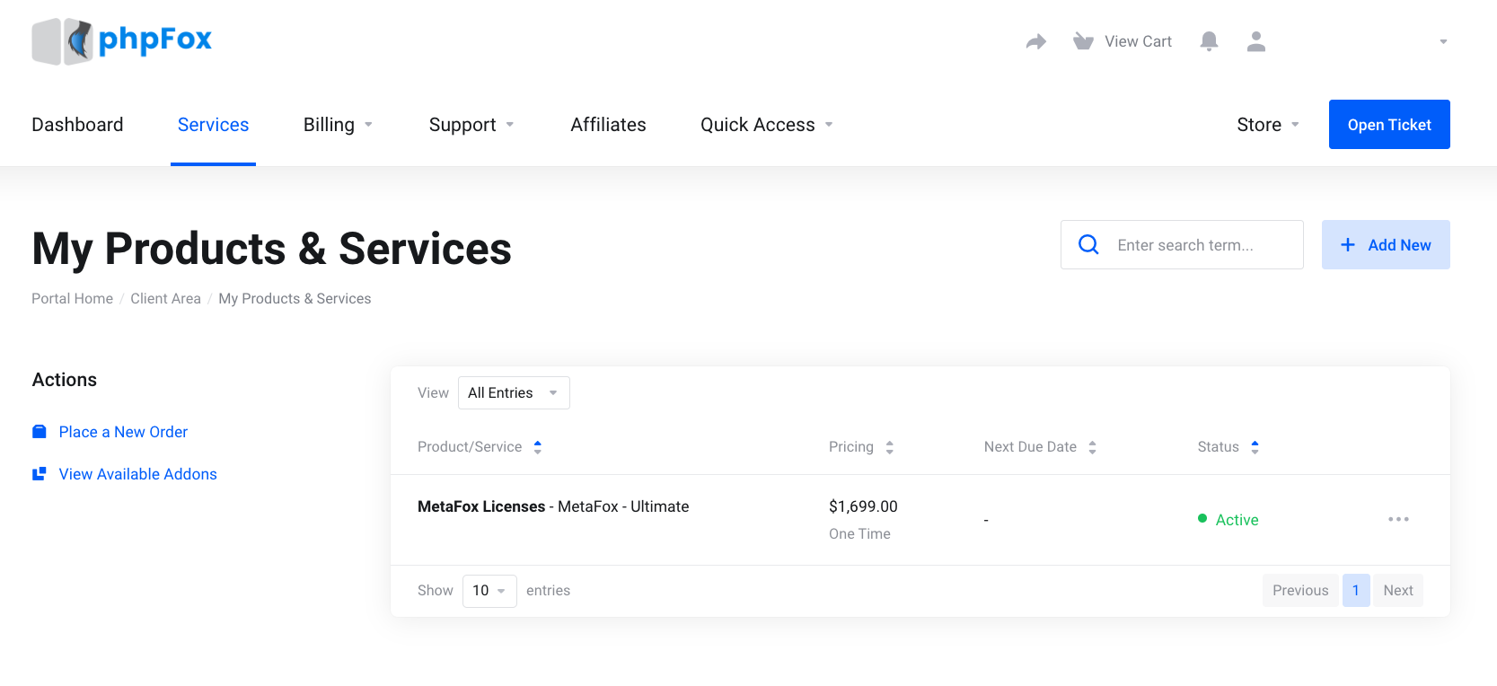The height and width of the screenshot is (686, 1497).
Task: Click the One Time billing text
Action: click(859, 534)
